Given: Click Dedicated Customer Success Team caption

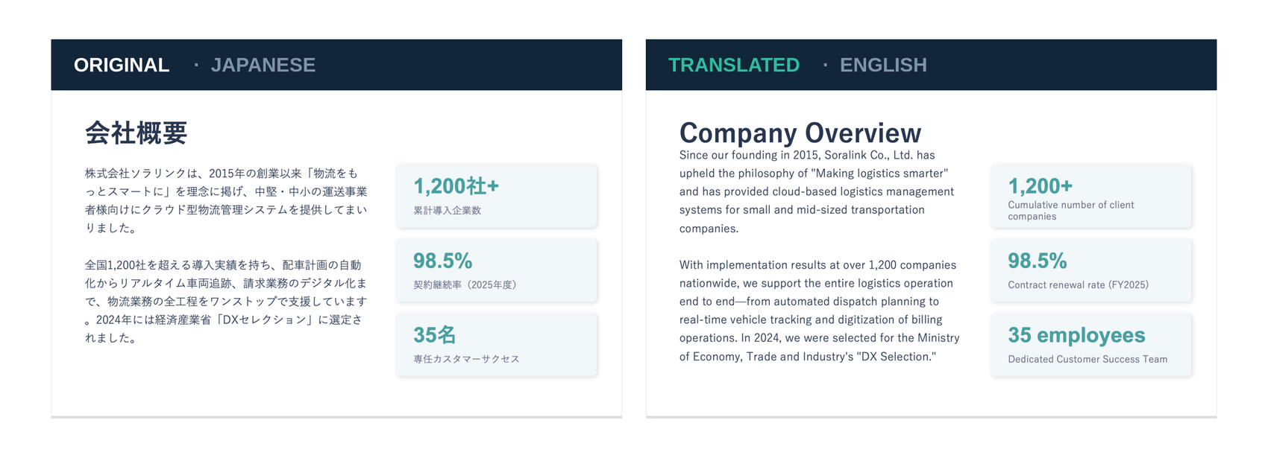Looking at the screenshot, I should point(1087,359).
